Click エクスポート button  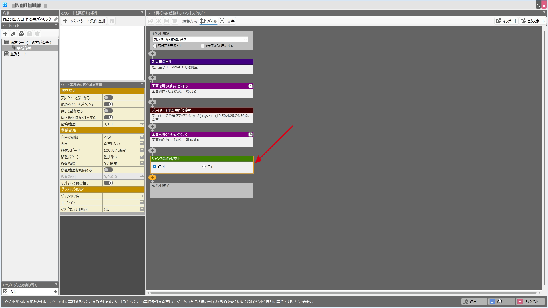[x=533, y=21]
